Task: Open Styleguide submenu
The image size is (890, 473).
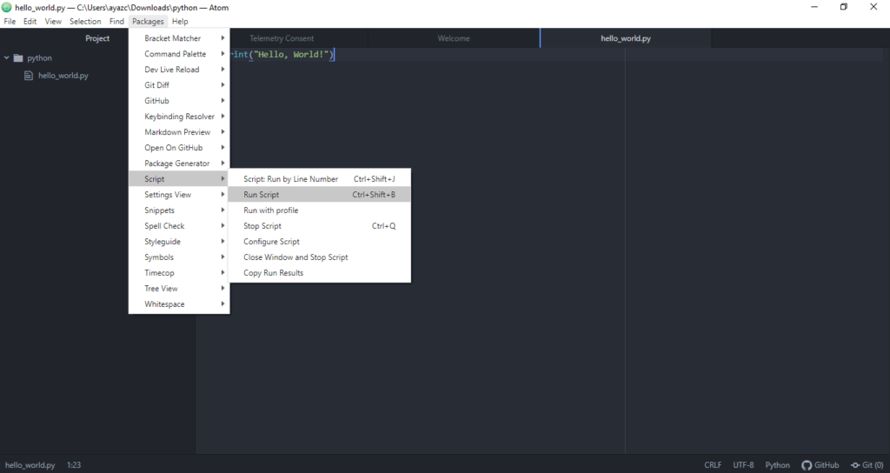Action: [x=179, y=242]
